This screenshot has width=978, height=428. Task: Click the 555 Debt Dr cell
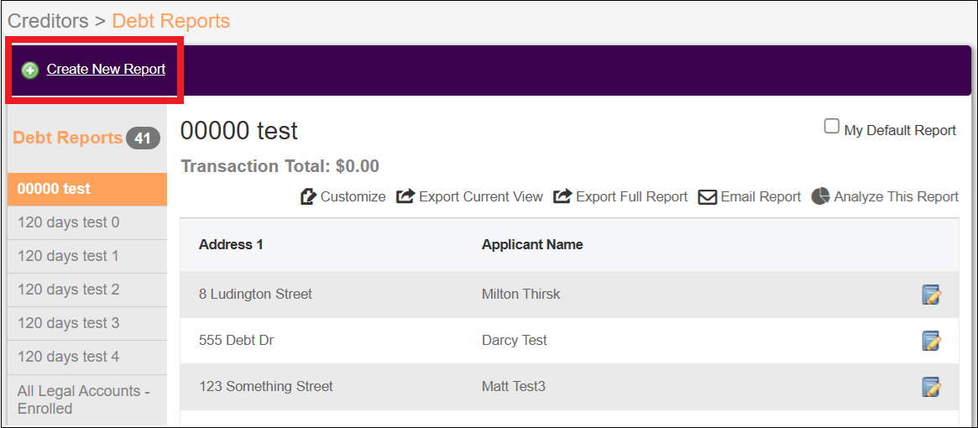coord(237,341)
